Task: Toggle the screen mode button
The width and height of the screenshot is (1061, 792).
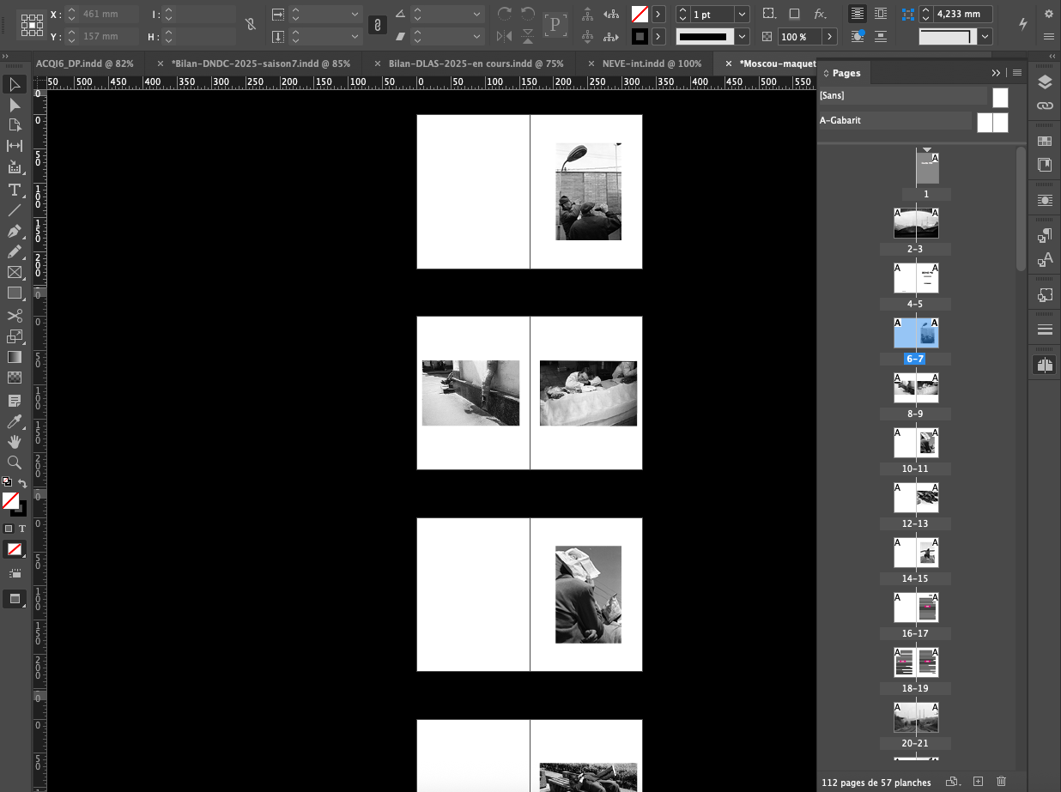Action: (x=15, y=598)
